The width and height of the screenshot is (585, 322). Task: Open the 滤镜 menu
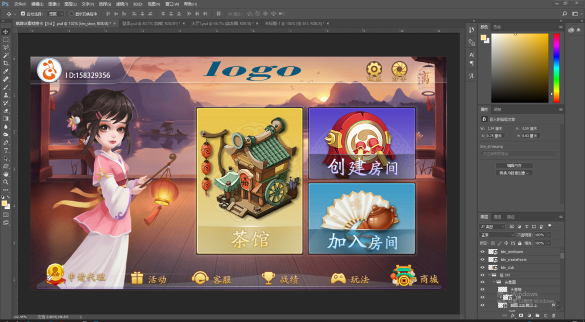click(x=120, y=4)
